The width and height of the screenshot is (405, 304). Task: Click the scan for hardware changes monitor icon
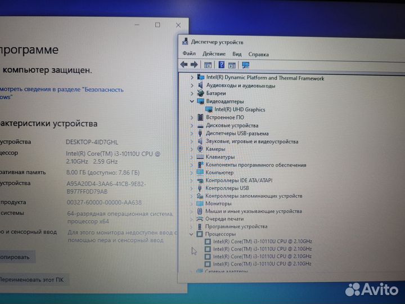click(x=246, y=65)
